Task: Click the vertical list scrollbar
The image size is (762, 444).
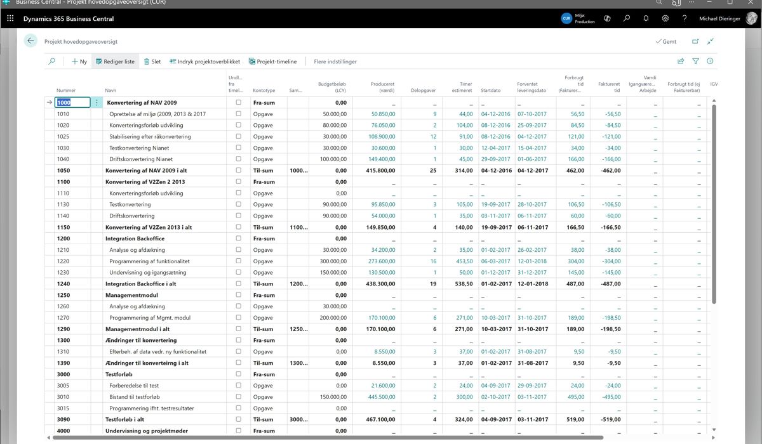Action: click(x=714, y=203)
